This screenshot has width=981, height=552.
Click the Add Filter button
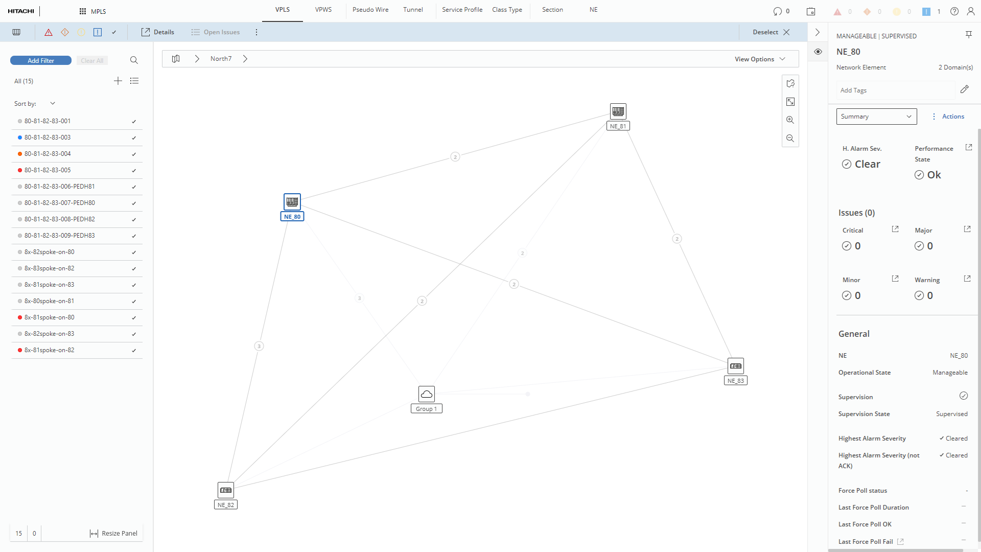41,60
